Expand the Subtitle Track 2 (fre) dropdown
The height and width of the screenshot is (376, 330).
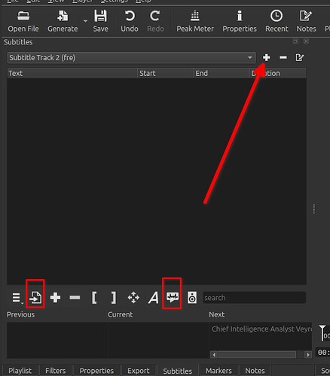pos(131,58)
